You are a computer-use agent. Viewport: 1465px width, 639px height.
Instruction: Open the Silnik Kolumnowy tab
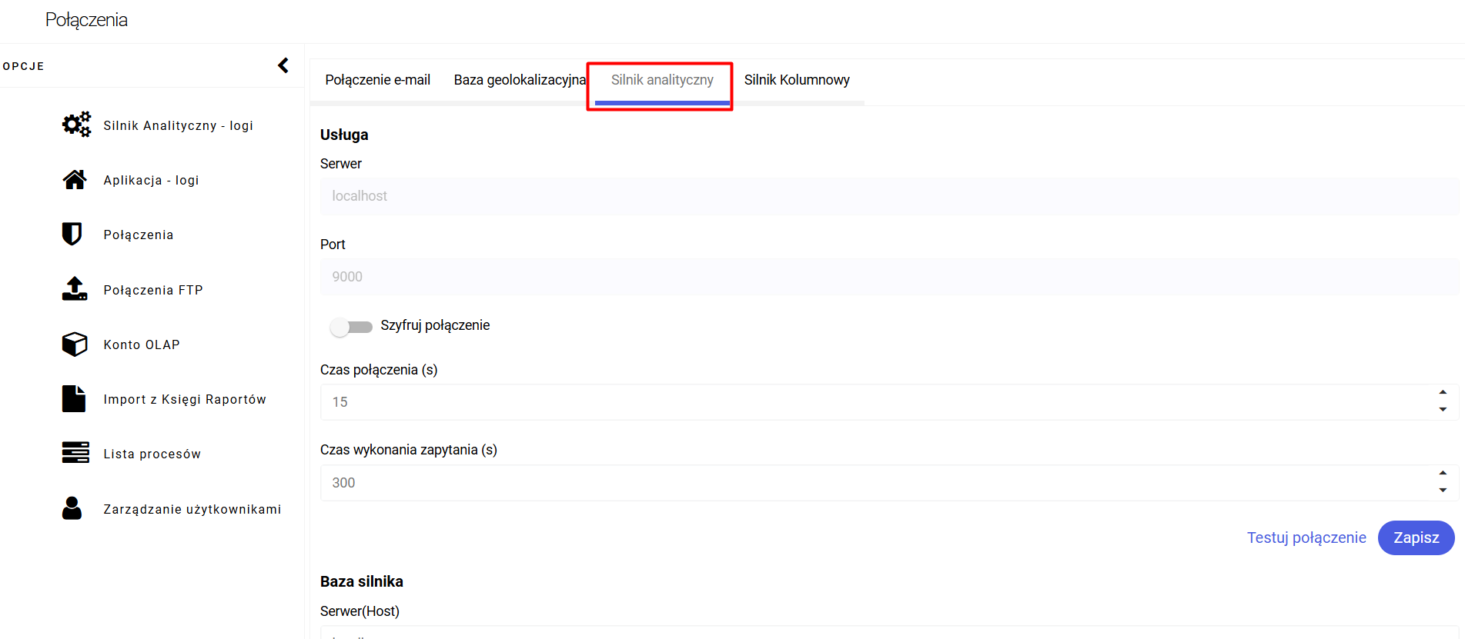coord(797,80)
